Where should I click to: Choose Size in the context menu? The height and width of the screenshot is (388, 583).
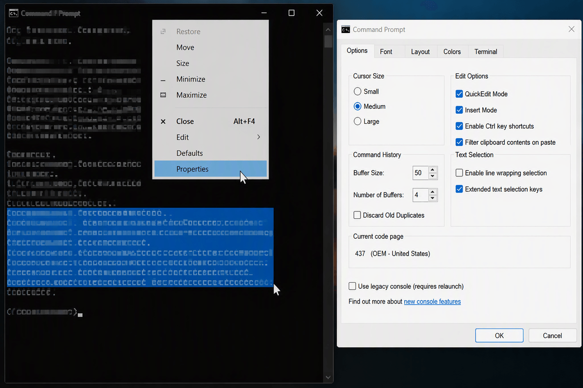click(x=210, y=64)
